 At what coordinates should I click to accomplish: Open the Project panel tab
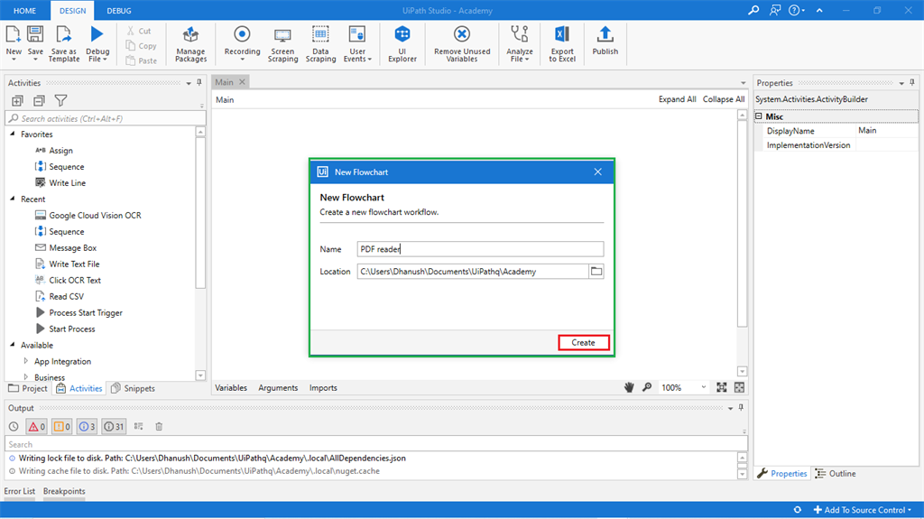28,388
